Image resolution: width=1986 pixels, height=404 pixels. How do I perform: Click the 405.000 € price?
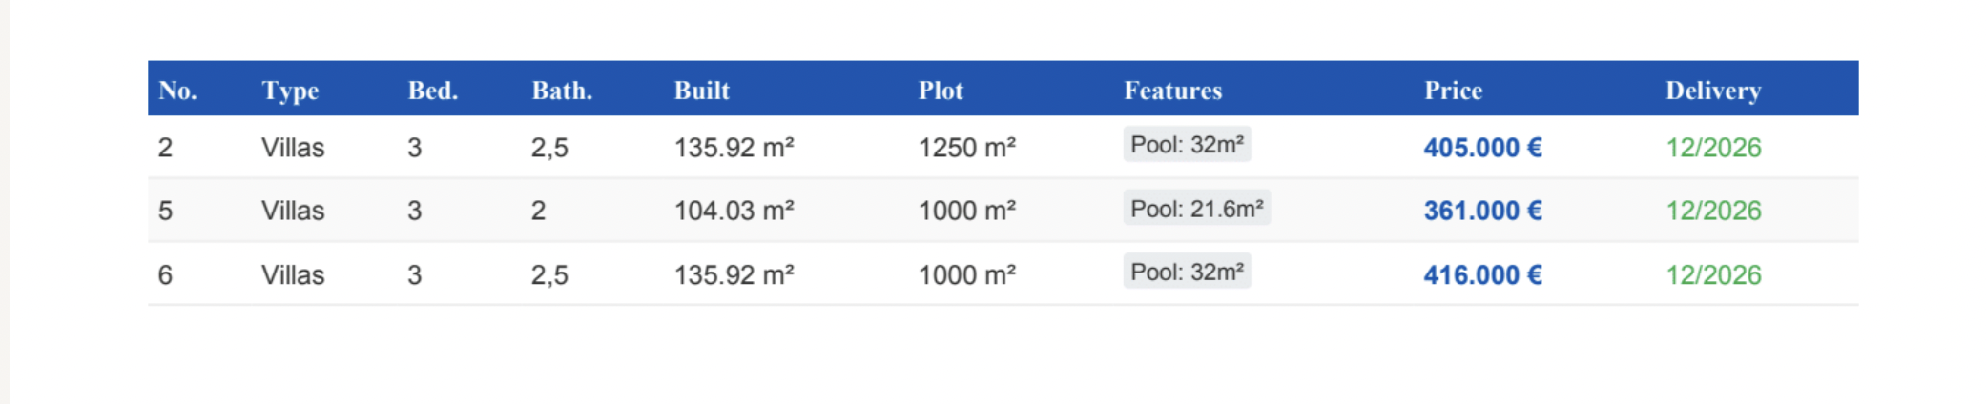click(1482, 148)
